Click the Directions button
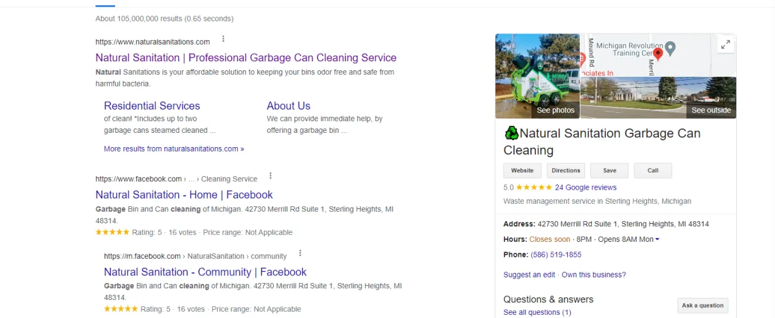The width and height of the screenshot is (775, 318). click(566, 170)
